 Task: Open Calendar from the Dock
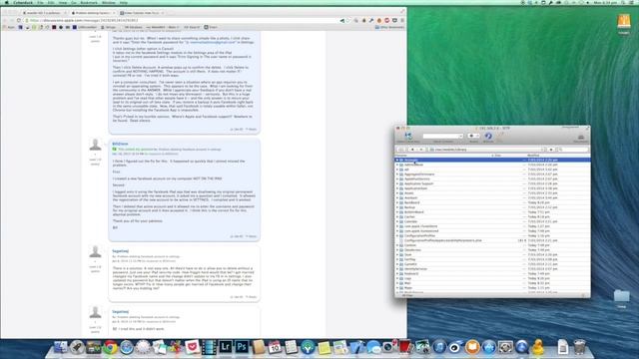[275, 347]
